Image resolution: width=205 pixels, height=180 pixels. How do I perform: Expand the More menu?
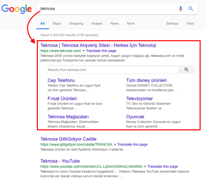coord(131,24)
